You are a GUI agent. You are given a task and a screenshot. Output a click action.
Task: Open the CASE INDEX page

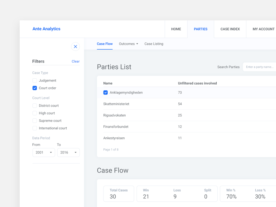click(230, 29)
